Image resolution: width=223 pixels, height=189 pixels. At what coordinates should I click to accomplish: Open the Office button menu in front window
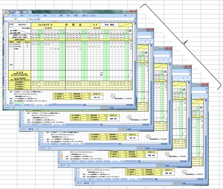7,13
